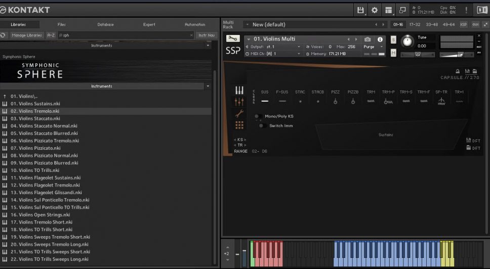Open MIDI Ch dropdown
This screenshot has width=490, height=269.
[x=273, y=54]
